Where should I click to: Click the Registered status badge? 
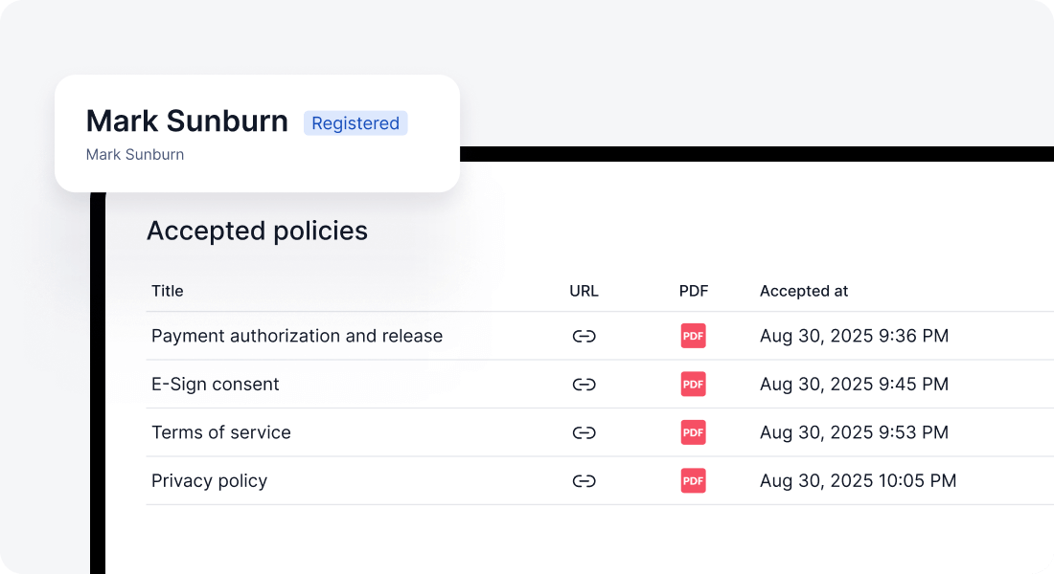point(355,122)
